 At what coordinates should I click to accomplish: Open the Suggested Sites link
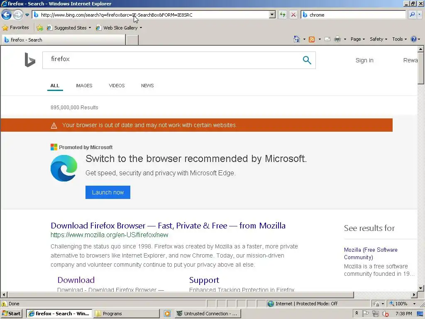pos(69,28)
